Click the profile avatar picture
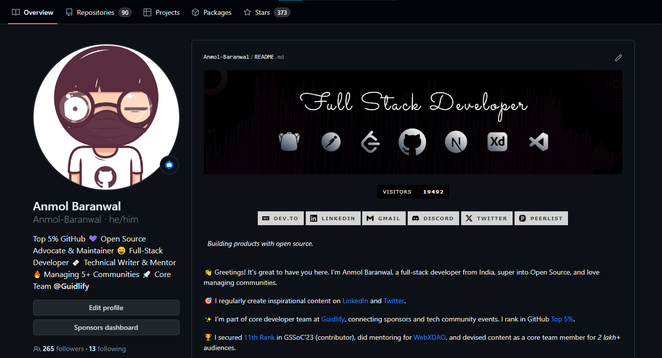662x358 pixels. pyautogui.click(x=106, y=117)
